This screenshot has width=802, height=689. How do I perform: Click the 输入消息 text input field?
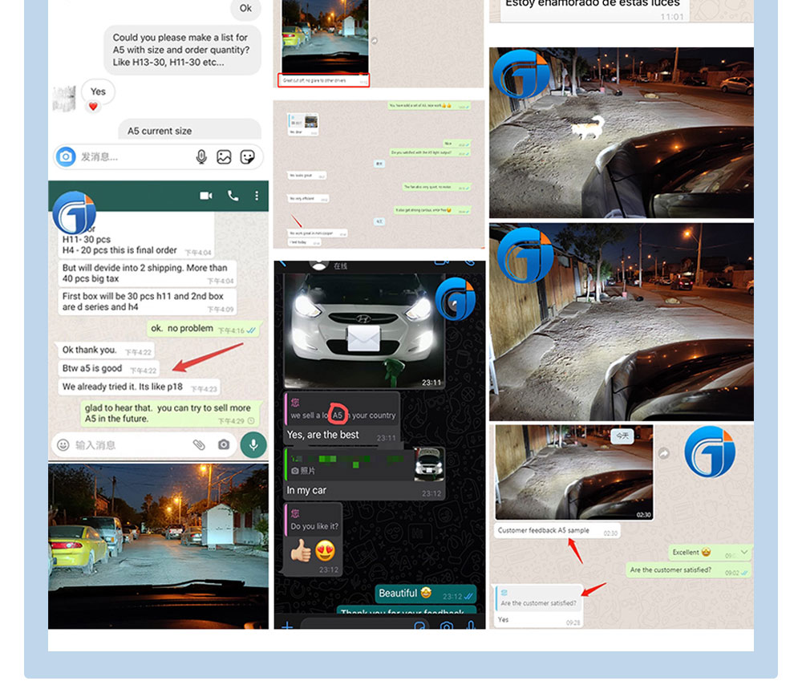pyautogui.click(x=131, y=445)
